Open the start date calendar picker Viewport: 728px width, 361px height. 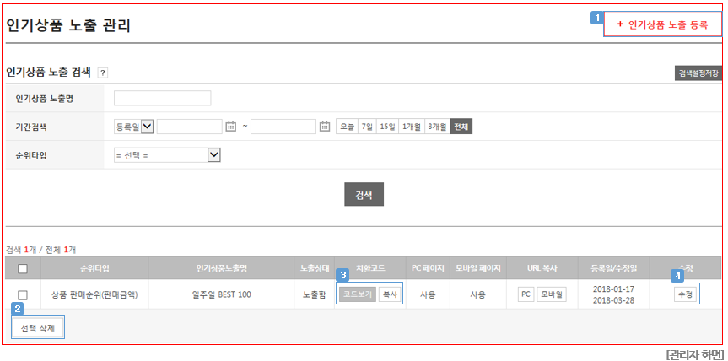[231, 127]
